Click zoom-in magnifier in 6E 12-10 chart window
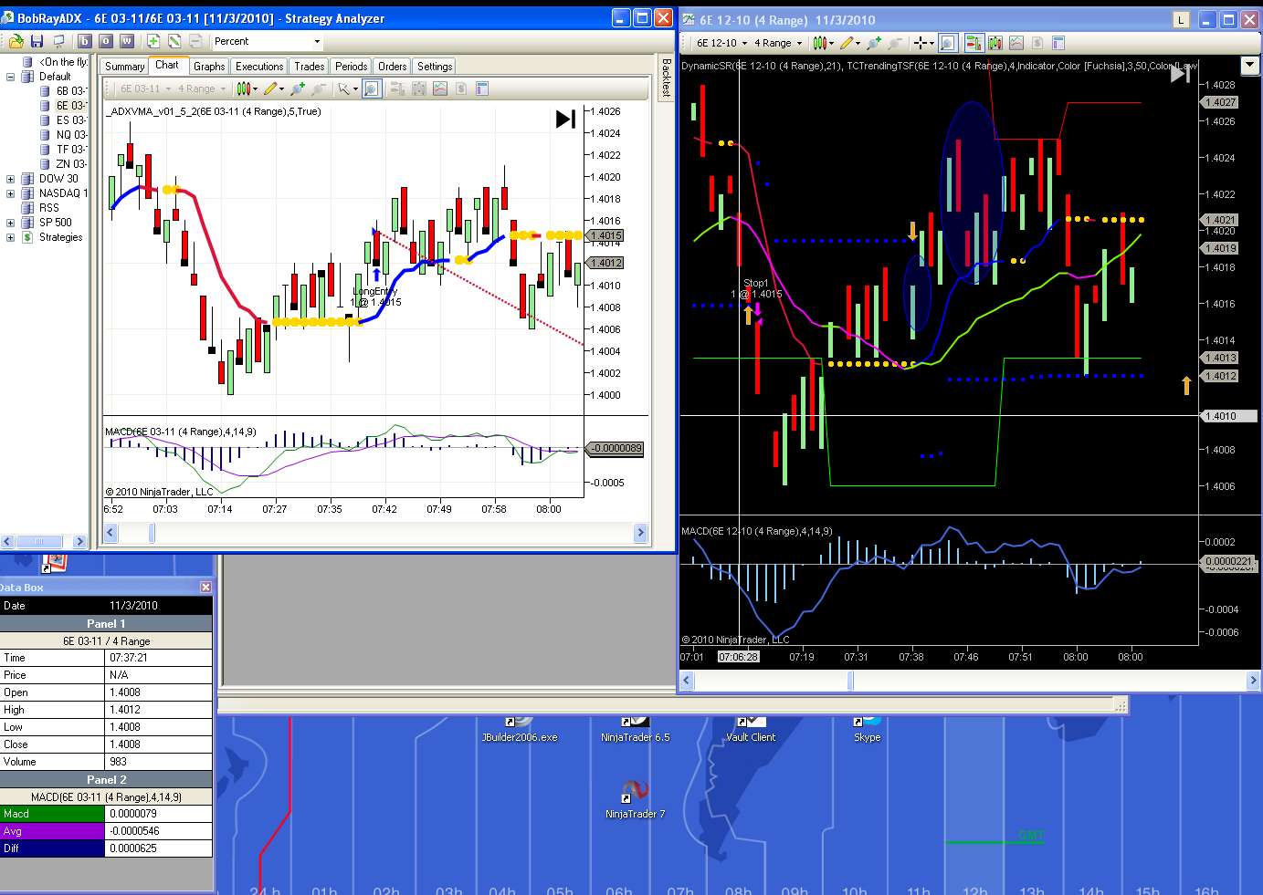The height and width of the screenshot is (895, 1263). 874,43
